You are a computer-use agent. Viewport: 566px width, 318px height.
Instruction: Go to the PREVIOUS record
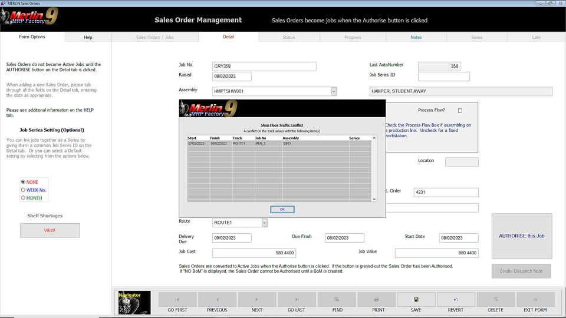click(217, 300)
